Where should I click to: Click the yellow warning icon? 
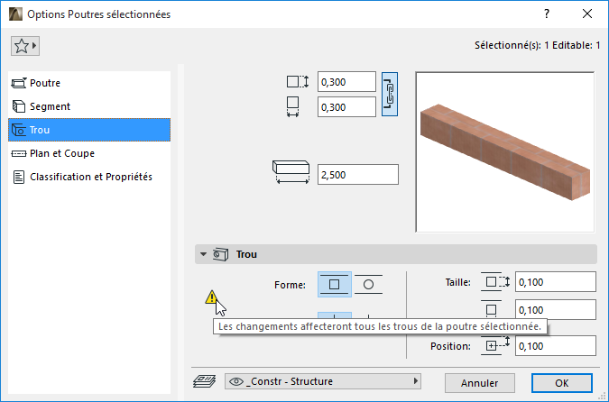click(x=211, y=297)
